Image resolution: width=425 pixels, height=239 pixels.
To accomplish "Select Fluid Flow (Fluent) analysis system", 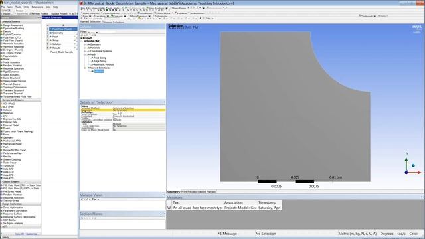I will (x=13, y=40).
